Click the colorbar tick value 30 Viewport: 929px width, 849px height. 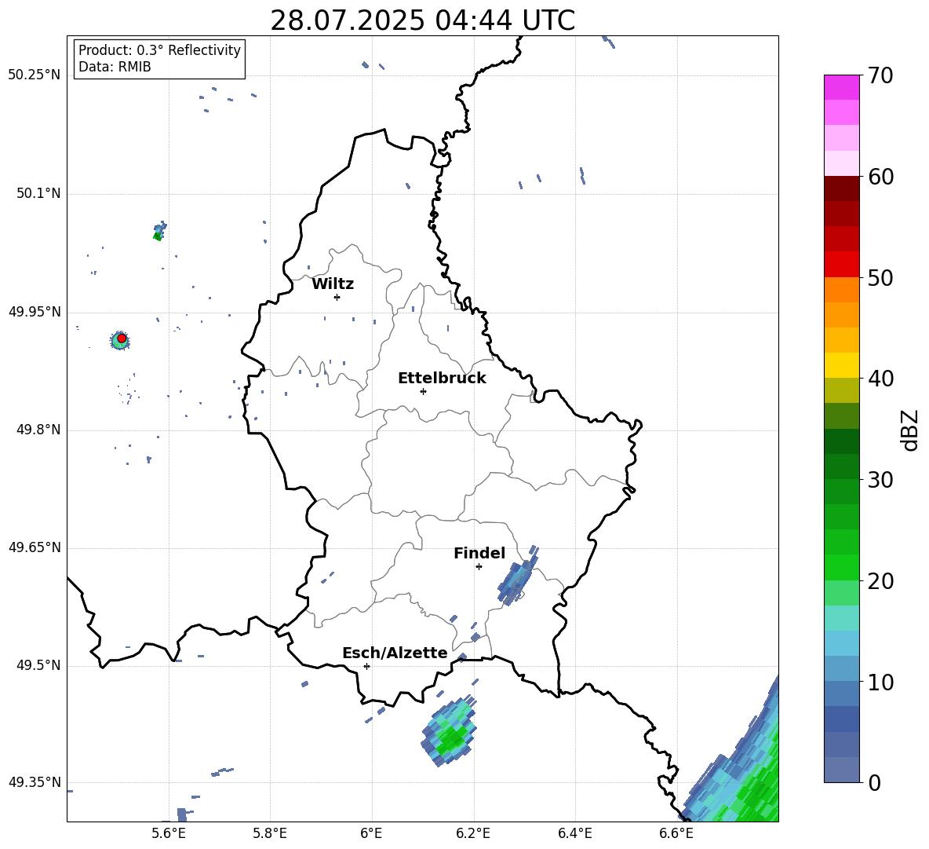880,480
